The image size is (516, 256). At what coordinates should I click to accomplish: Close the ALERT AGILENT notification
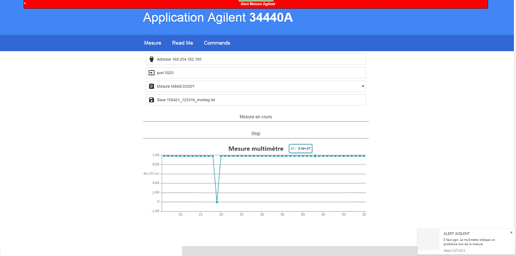tap(511, 232)
